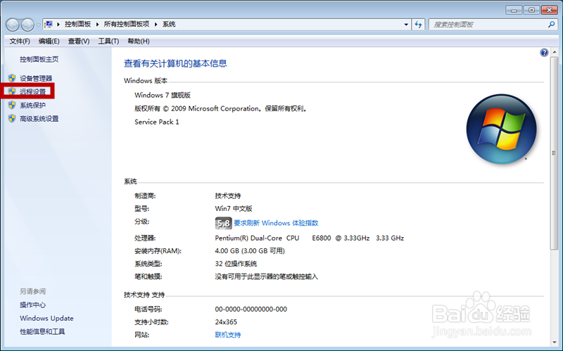Select the 控制面板 breadcrumb item

pos(77,25)
